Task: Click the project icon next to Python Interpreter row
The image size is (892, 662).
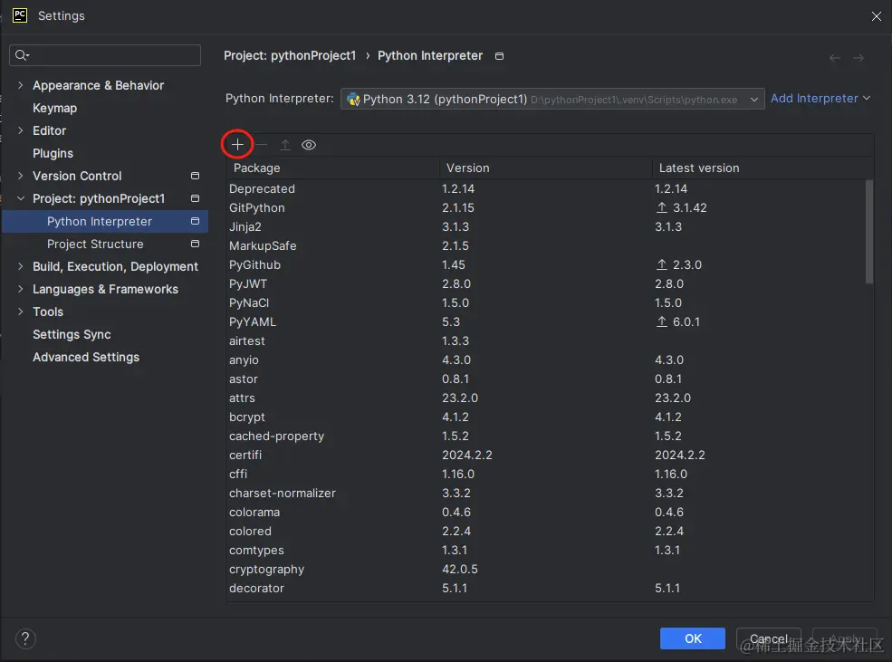Action: (195, 221)
